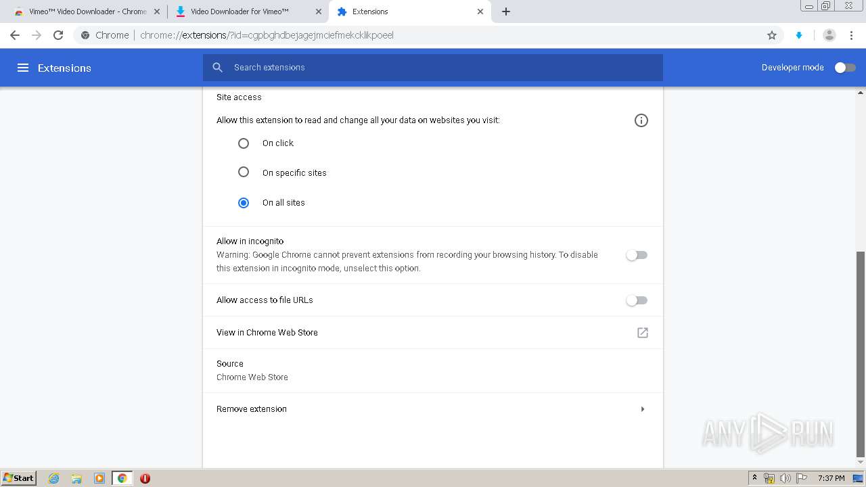Viewport: 866px width, 487px height.
Task: Select the On specific sites option
Action: pyautogui.click(x=244, y=172)
